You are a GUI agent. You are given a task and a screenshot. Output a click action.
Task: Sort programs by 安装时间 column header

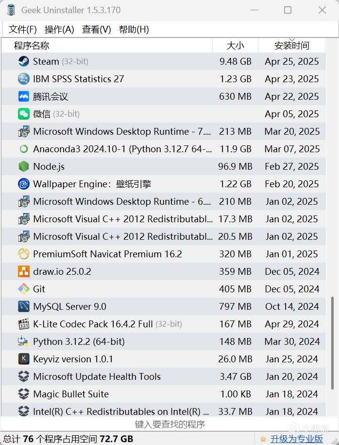pyautogui.click(x=291, y=46)
